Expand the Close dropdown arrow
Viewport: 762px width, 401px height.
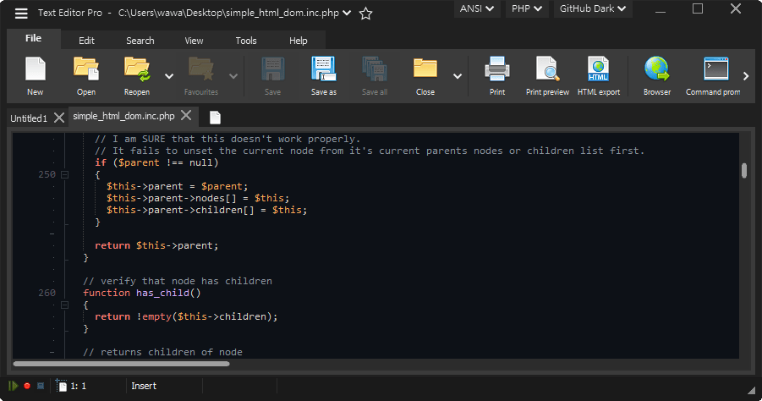458,76
